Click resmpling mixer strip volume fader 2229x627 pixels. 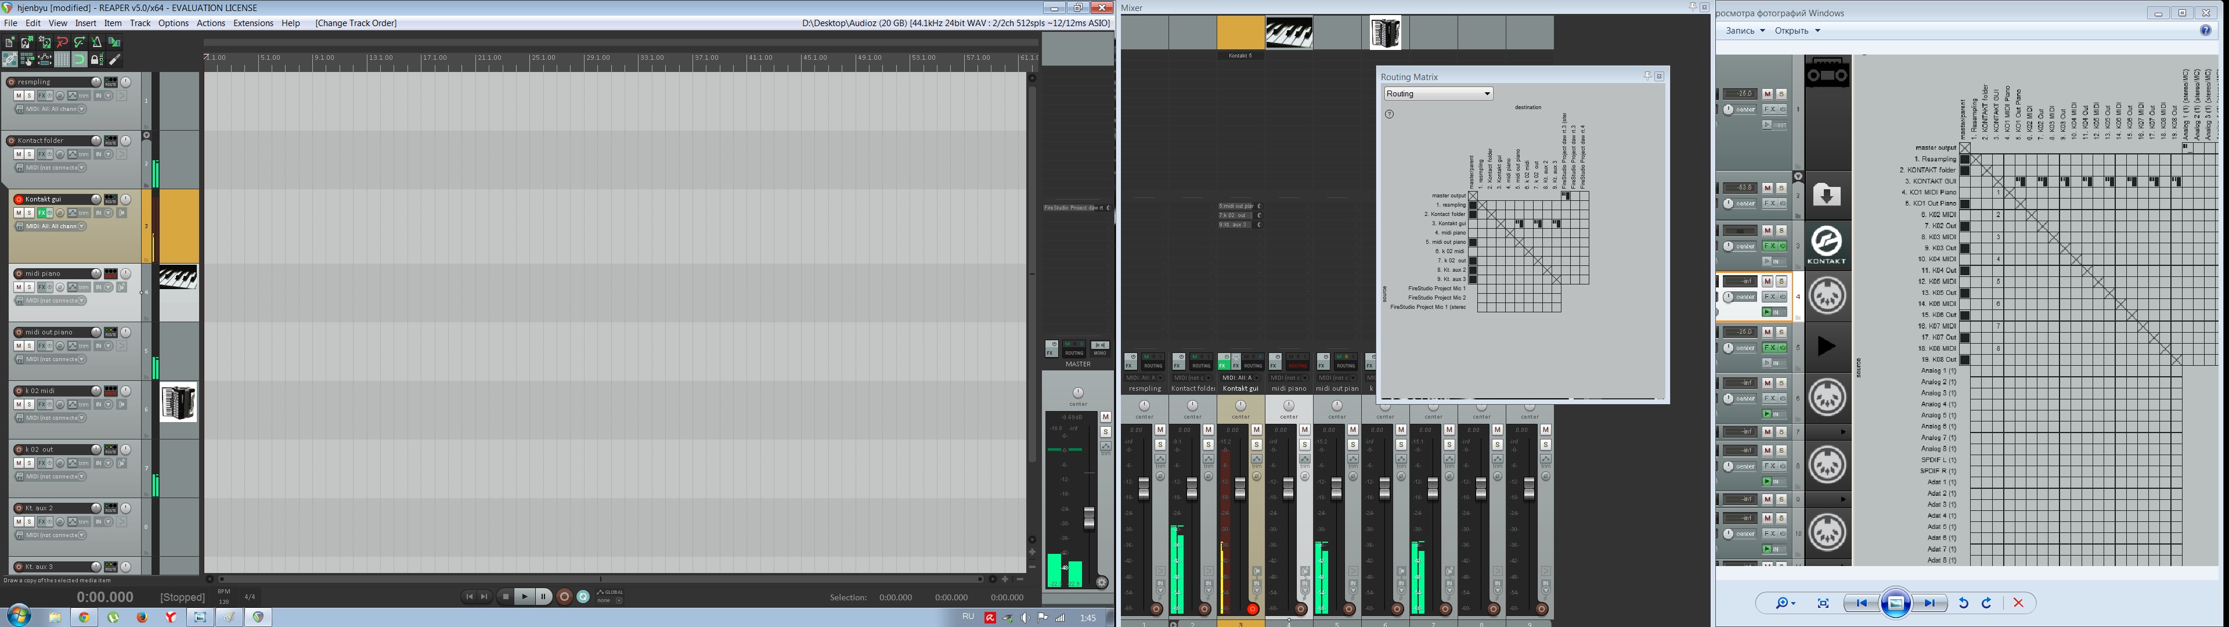(1143, 489)
